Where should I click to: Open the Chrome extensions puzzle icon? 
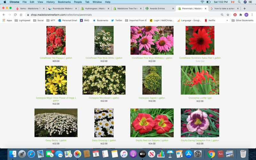click(x=241, y=15)
